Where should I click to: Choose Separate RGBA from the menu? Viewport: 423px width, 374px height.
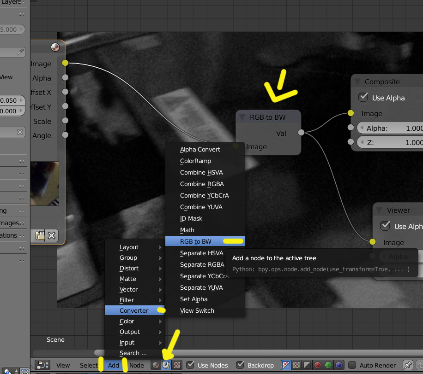[x=205, y=264]
